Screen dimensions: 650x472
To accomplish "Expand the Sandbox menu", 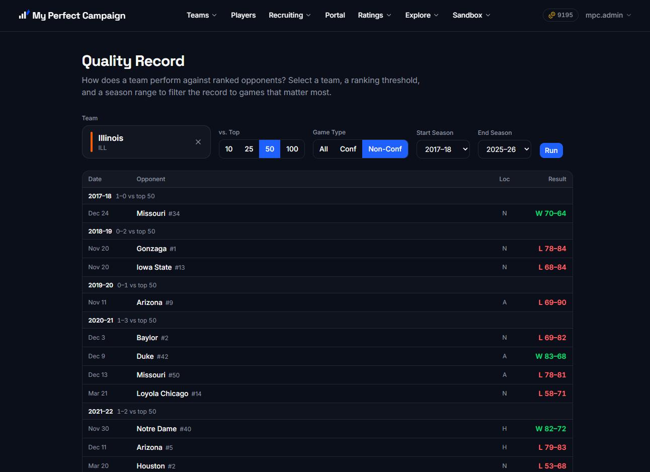I will (471, 15).
